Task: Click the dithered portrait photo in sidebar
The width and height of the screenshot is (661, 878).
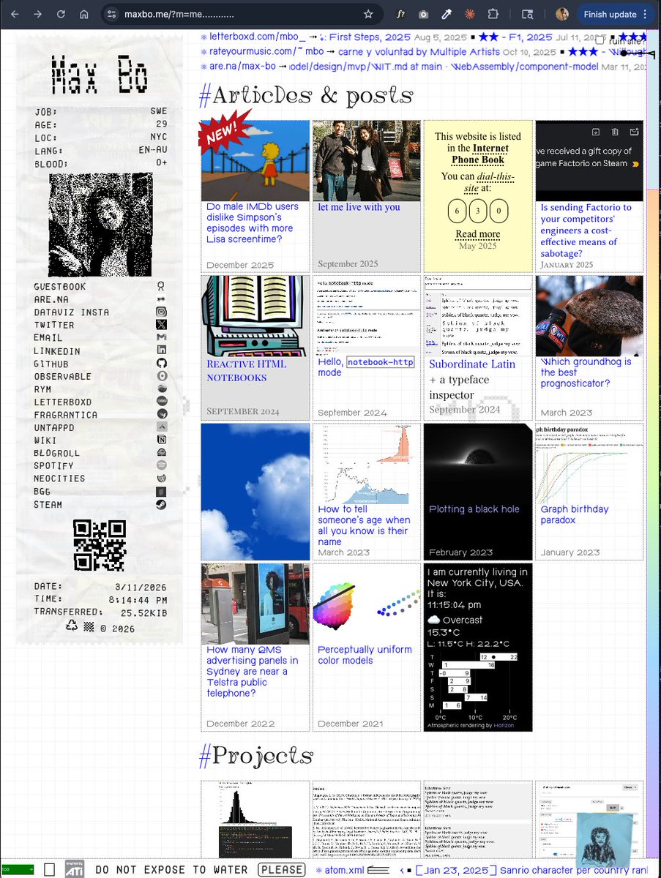Action: (x=100, y=225)
